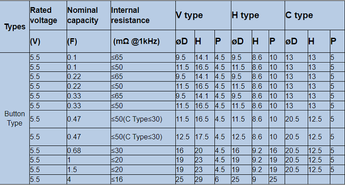Image resolution: width=345 pixels, height=185 pixels.
Task: Click the mΩ @1kHz unit cell
Action: 143,41
